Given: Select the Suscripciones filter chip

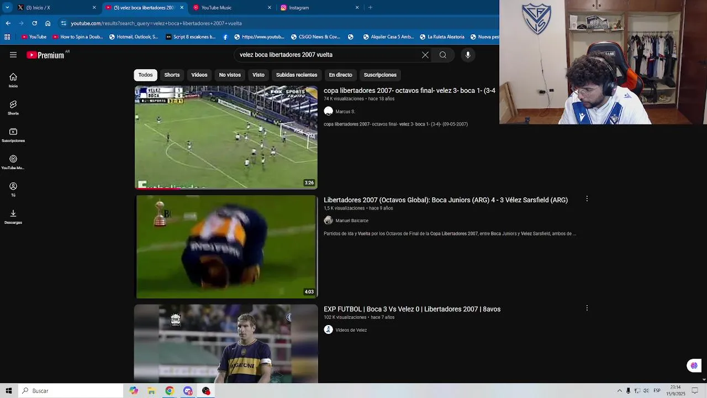Looking at the screenshot, I should pos(380,75).
